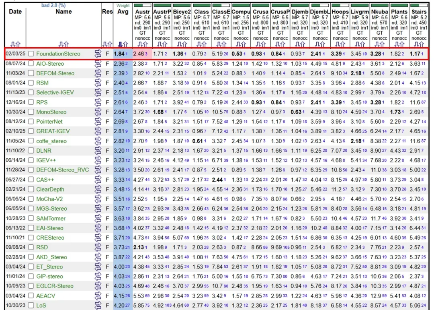
Task: Click the weight bar above the ClassE column
Action: tap(221, 5)
